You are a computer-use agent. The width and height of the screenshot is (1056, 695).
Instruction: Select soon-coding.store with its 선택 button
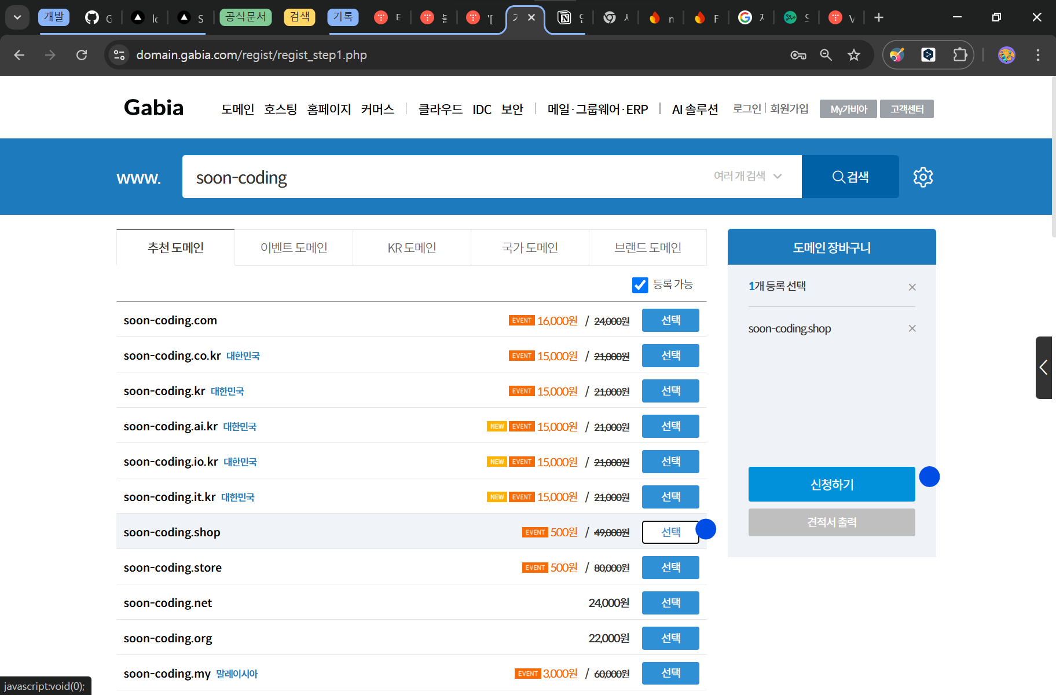[x=670, y=568]
